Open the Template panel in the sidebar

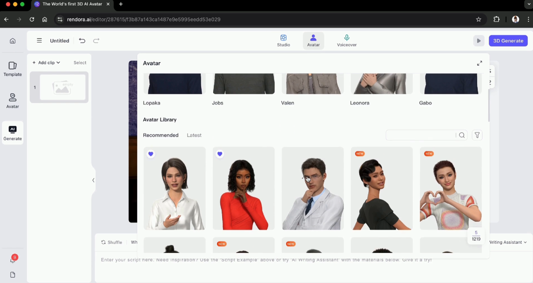point(12,69)
